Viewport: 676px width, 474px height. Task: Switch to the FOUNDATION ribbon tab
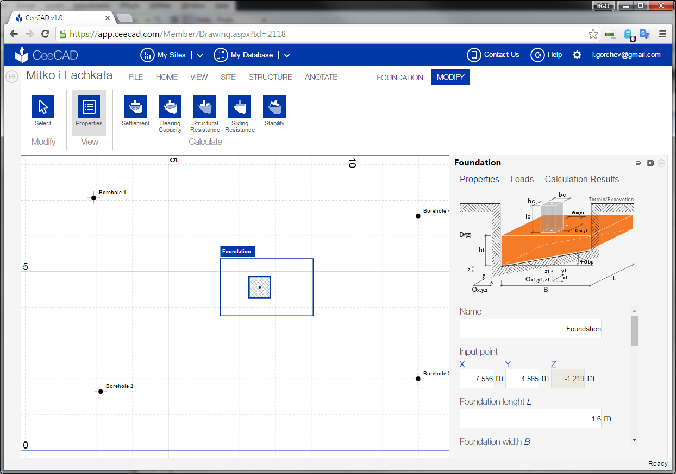400,77
